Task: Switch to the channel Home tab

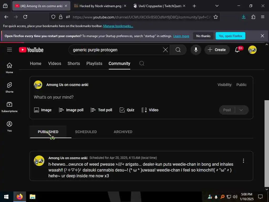Action: [x=35, y=63]
